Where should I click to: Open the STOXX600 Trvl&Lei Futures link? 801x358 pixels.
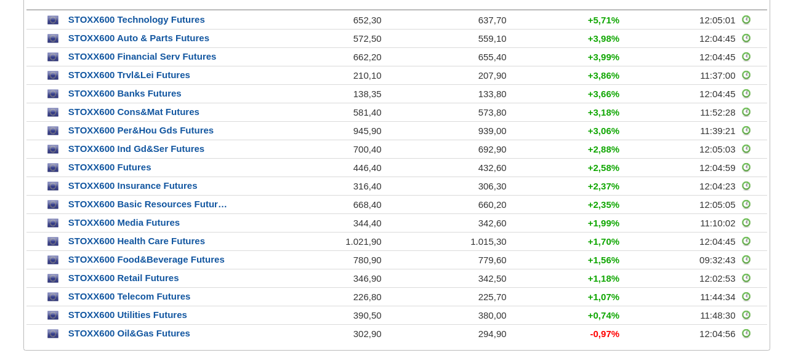coord(129,75)
